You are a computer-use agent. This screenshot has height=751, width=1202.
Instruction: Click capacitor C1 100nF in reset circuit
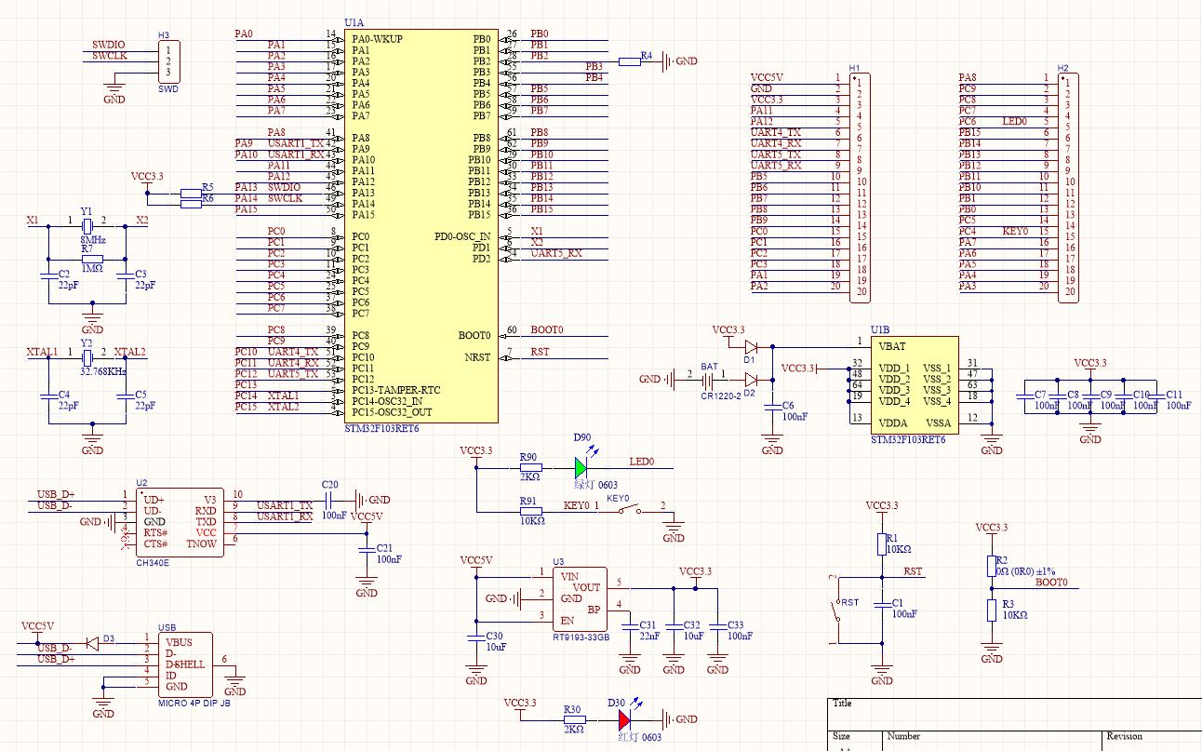pos(881,605)
